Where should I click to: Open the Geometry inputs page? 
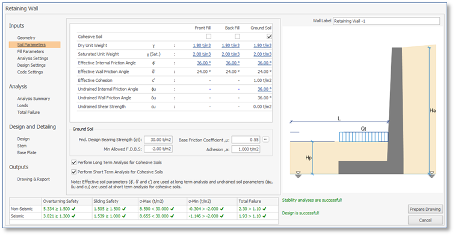(26, 38)
